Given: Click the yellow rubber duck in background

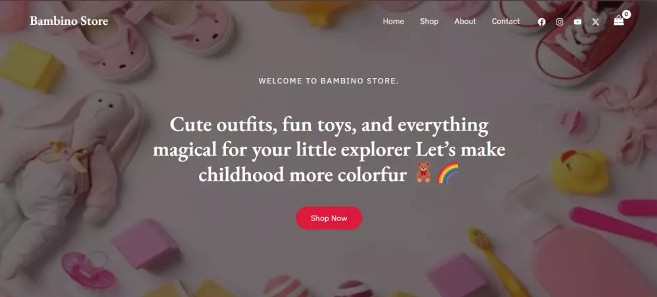Looking at the screenshot, I should (579, 172).
